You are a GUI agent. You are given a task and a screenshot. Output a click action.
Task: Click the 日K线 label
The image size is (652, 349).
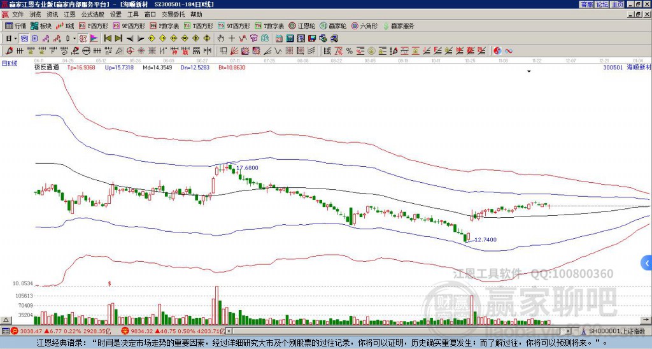click(9, 64)
